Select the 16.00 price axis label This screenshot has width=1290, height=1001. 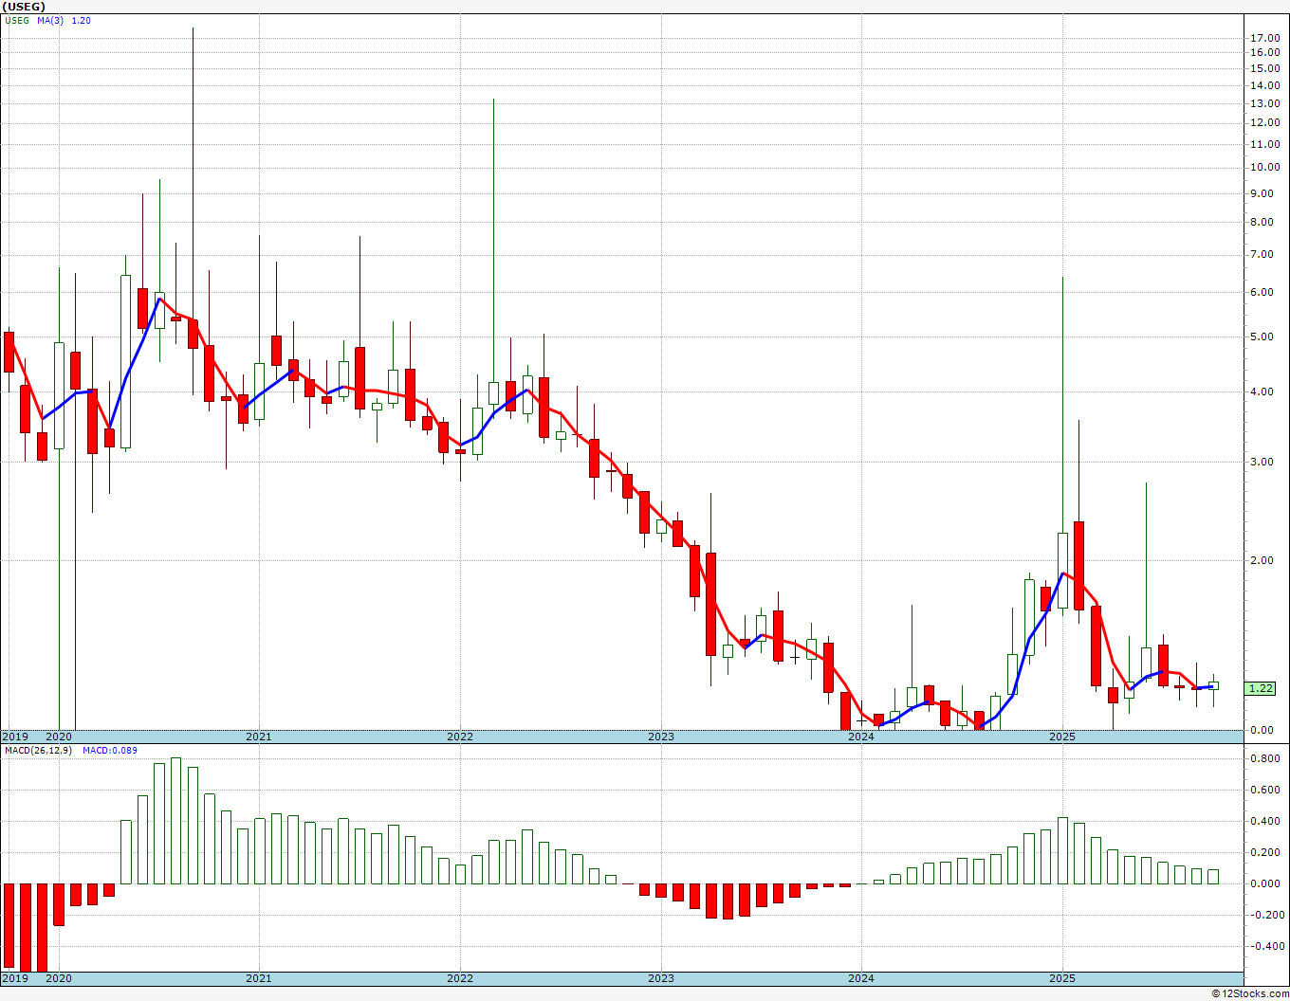tap(1265, 53)
